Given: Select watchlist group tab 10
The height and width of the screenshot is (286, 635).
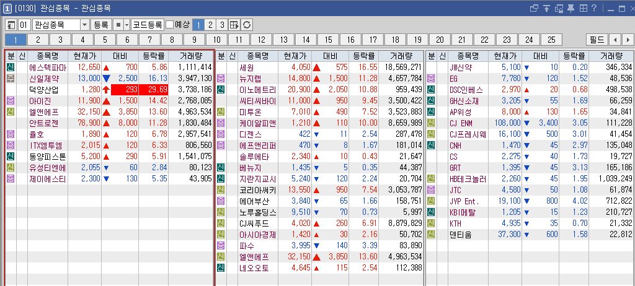Looking at the screenshot, I should (x=216, y=40).
